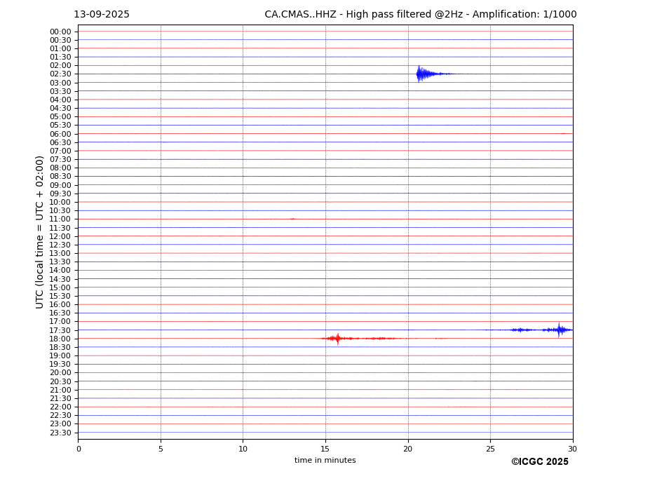Click the 22:00 time label
This screenshot has width=650, height=488.
[60, 407]
